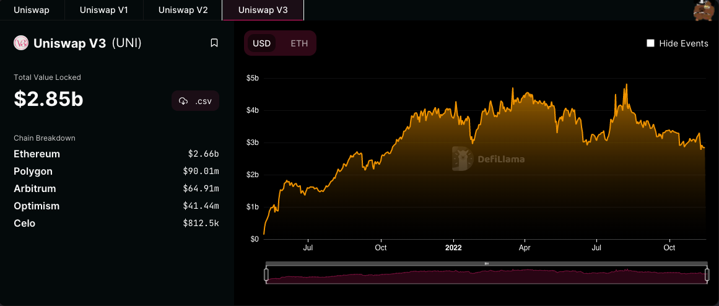Click the Celo chain breakdown row
The height and width of the screenshot is (306, 719).
tap(116, 224)
